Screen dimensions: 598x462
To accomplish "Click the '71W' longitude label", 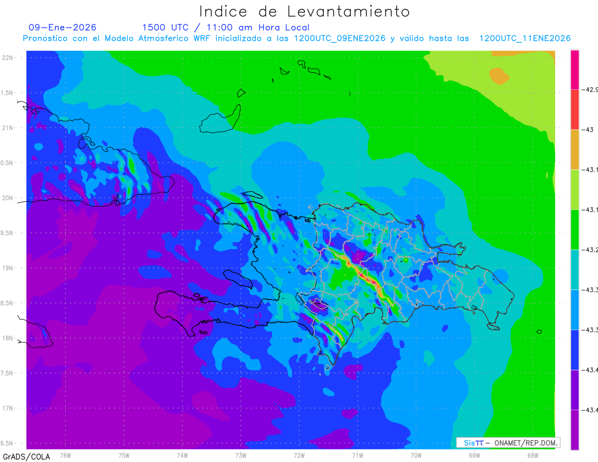I will [357, 455].
